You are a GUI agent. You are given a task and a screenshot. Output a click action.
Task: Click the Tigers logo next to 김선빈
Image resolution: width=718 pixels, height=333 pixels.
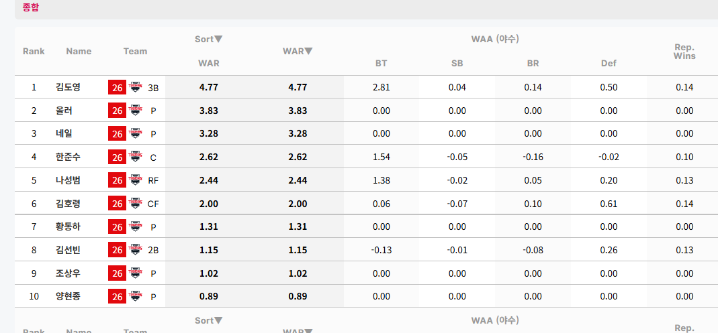tap(135, 250)
